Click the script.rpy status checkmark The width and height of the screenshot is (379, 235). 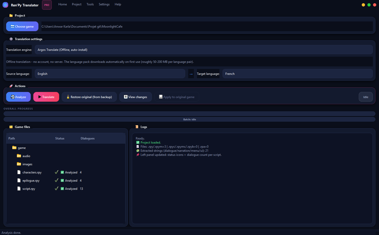click(57, 189)
